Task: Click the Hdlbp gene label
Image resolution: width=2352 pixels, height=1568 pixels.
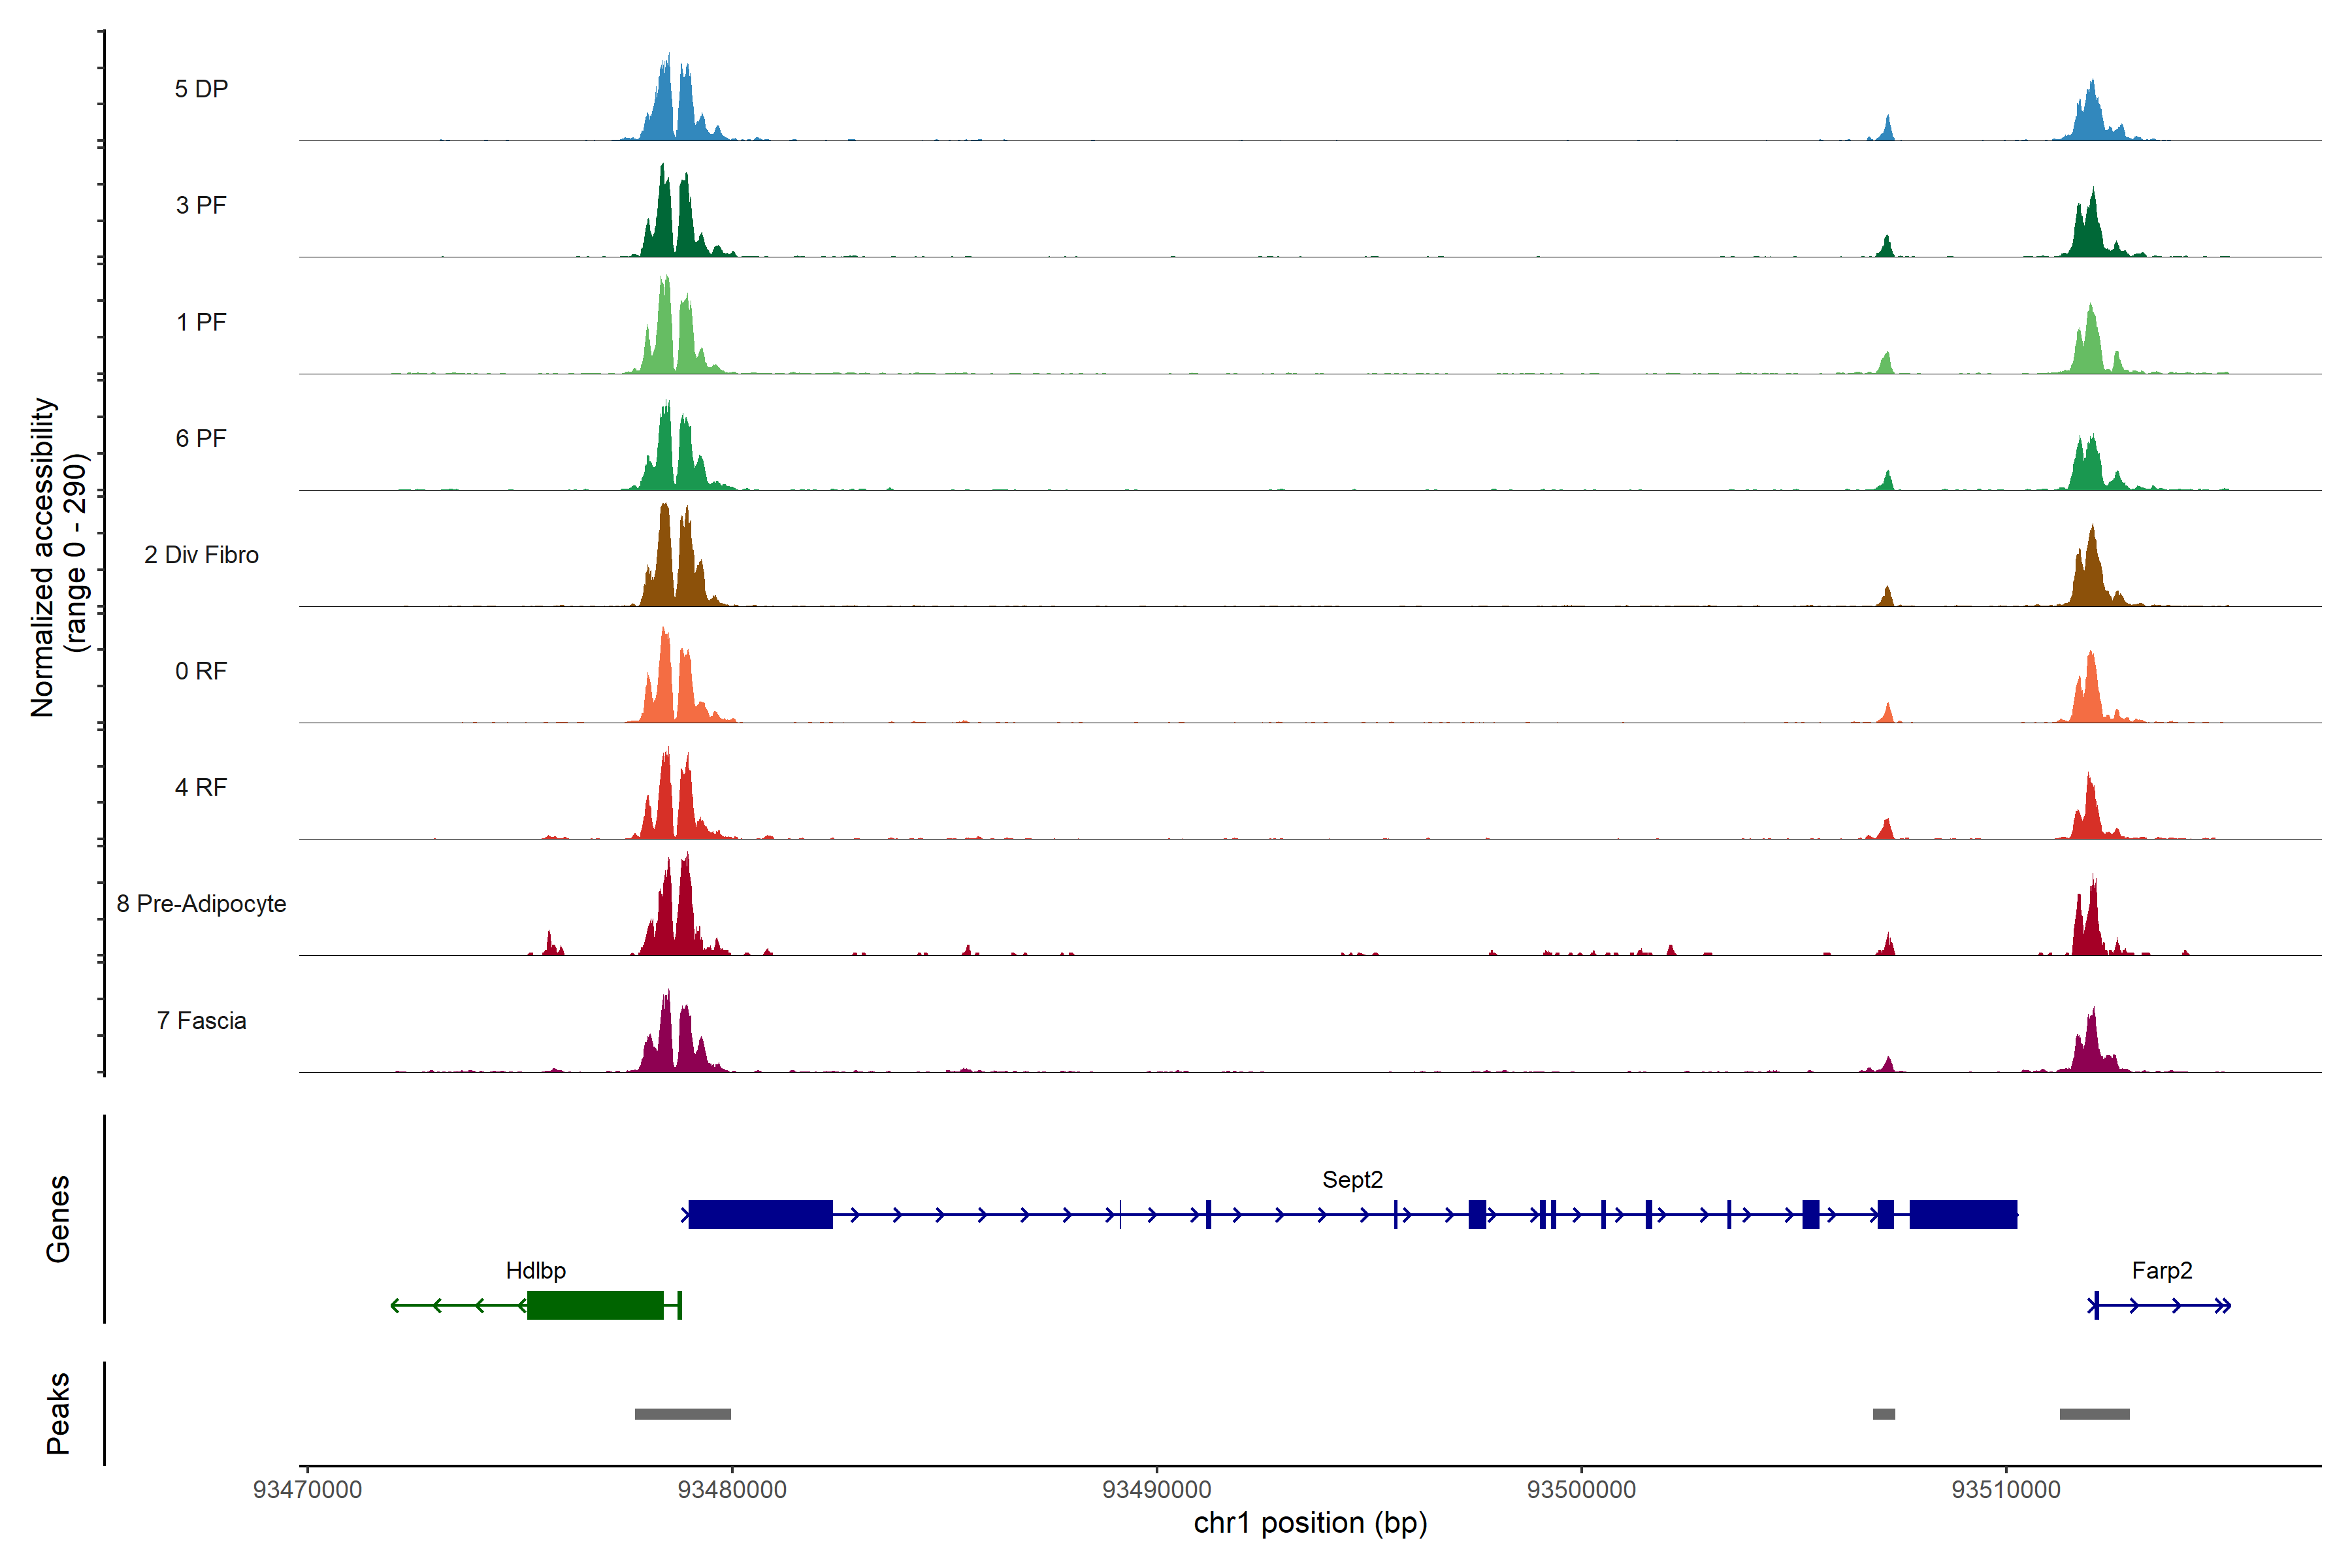Action: 535,1271
